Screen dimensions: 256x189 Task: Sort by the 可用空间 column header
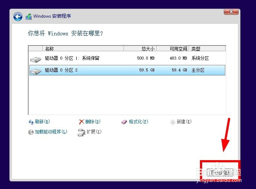pyautogui.click(x=173, y=49)
